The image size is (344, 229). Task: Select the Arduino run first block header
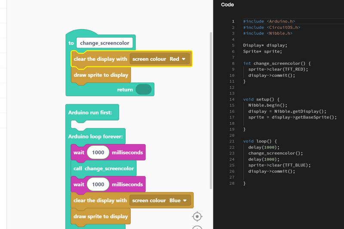[x=90, y=112]
